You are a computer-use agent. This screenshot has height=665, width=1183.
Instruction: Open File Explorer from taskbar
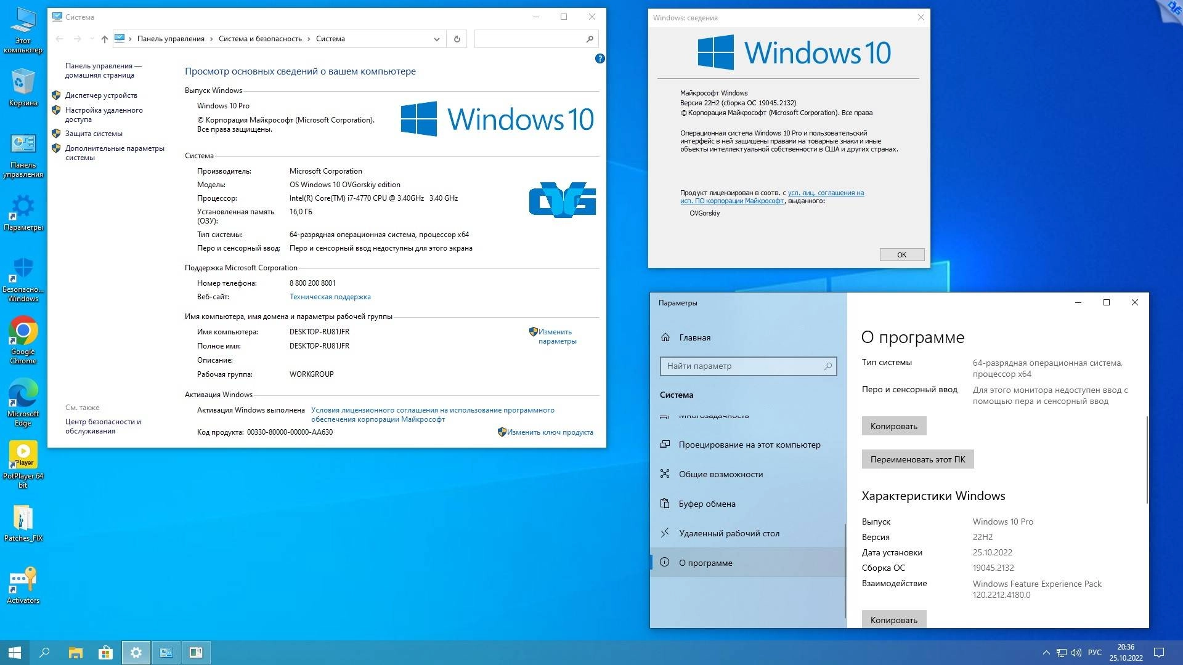(75, 653)
